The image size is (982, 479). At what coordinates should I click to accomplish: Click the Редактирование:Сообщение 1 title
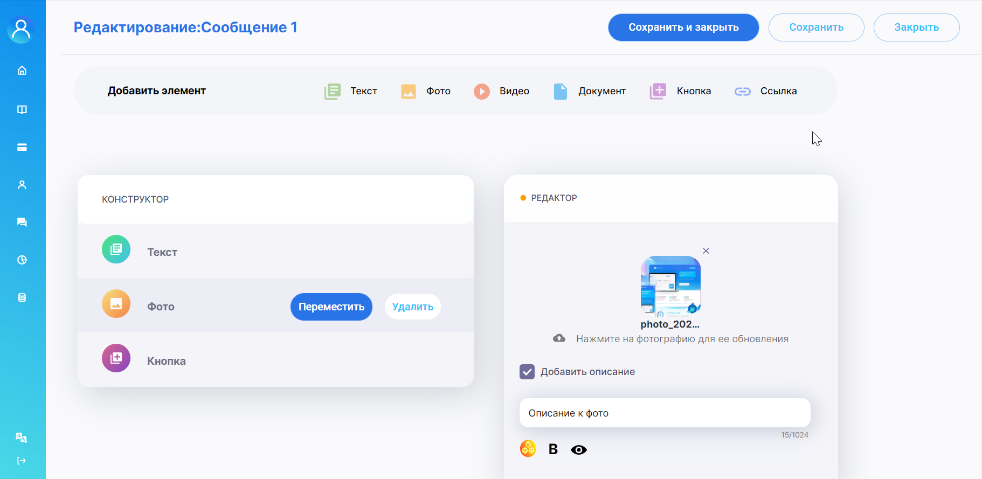(185, 27)
